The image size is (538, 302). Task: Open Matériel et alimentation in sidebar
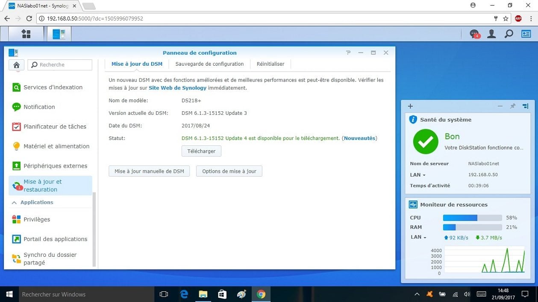click(x=50, y=146)
